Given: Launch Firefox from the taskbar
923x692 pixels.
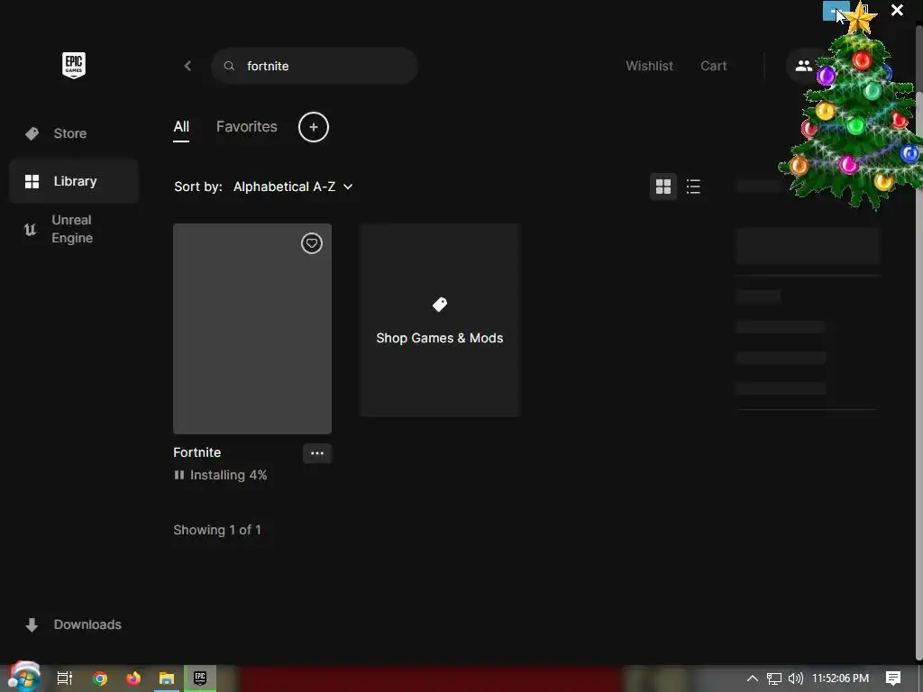Looking at the screenshot, I should click(x=133, y=678).
